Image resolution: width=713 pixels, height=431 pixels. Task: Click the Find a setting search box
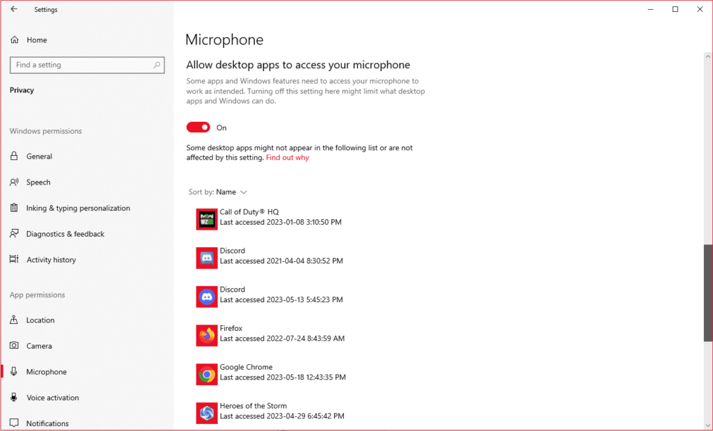coord(86,65)
